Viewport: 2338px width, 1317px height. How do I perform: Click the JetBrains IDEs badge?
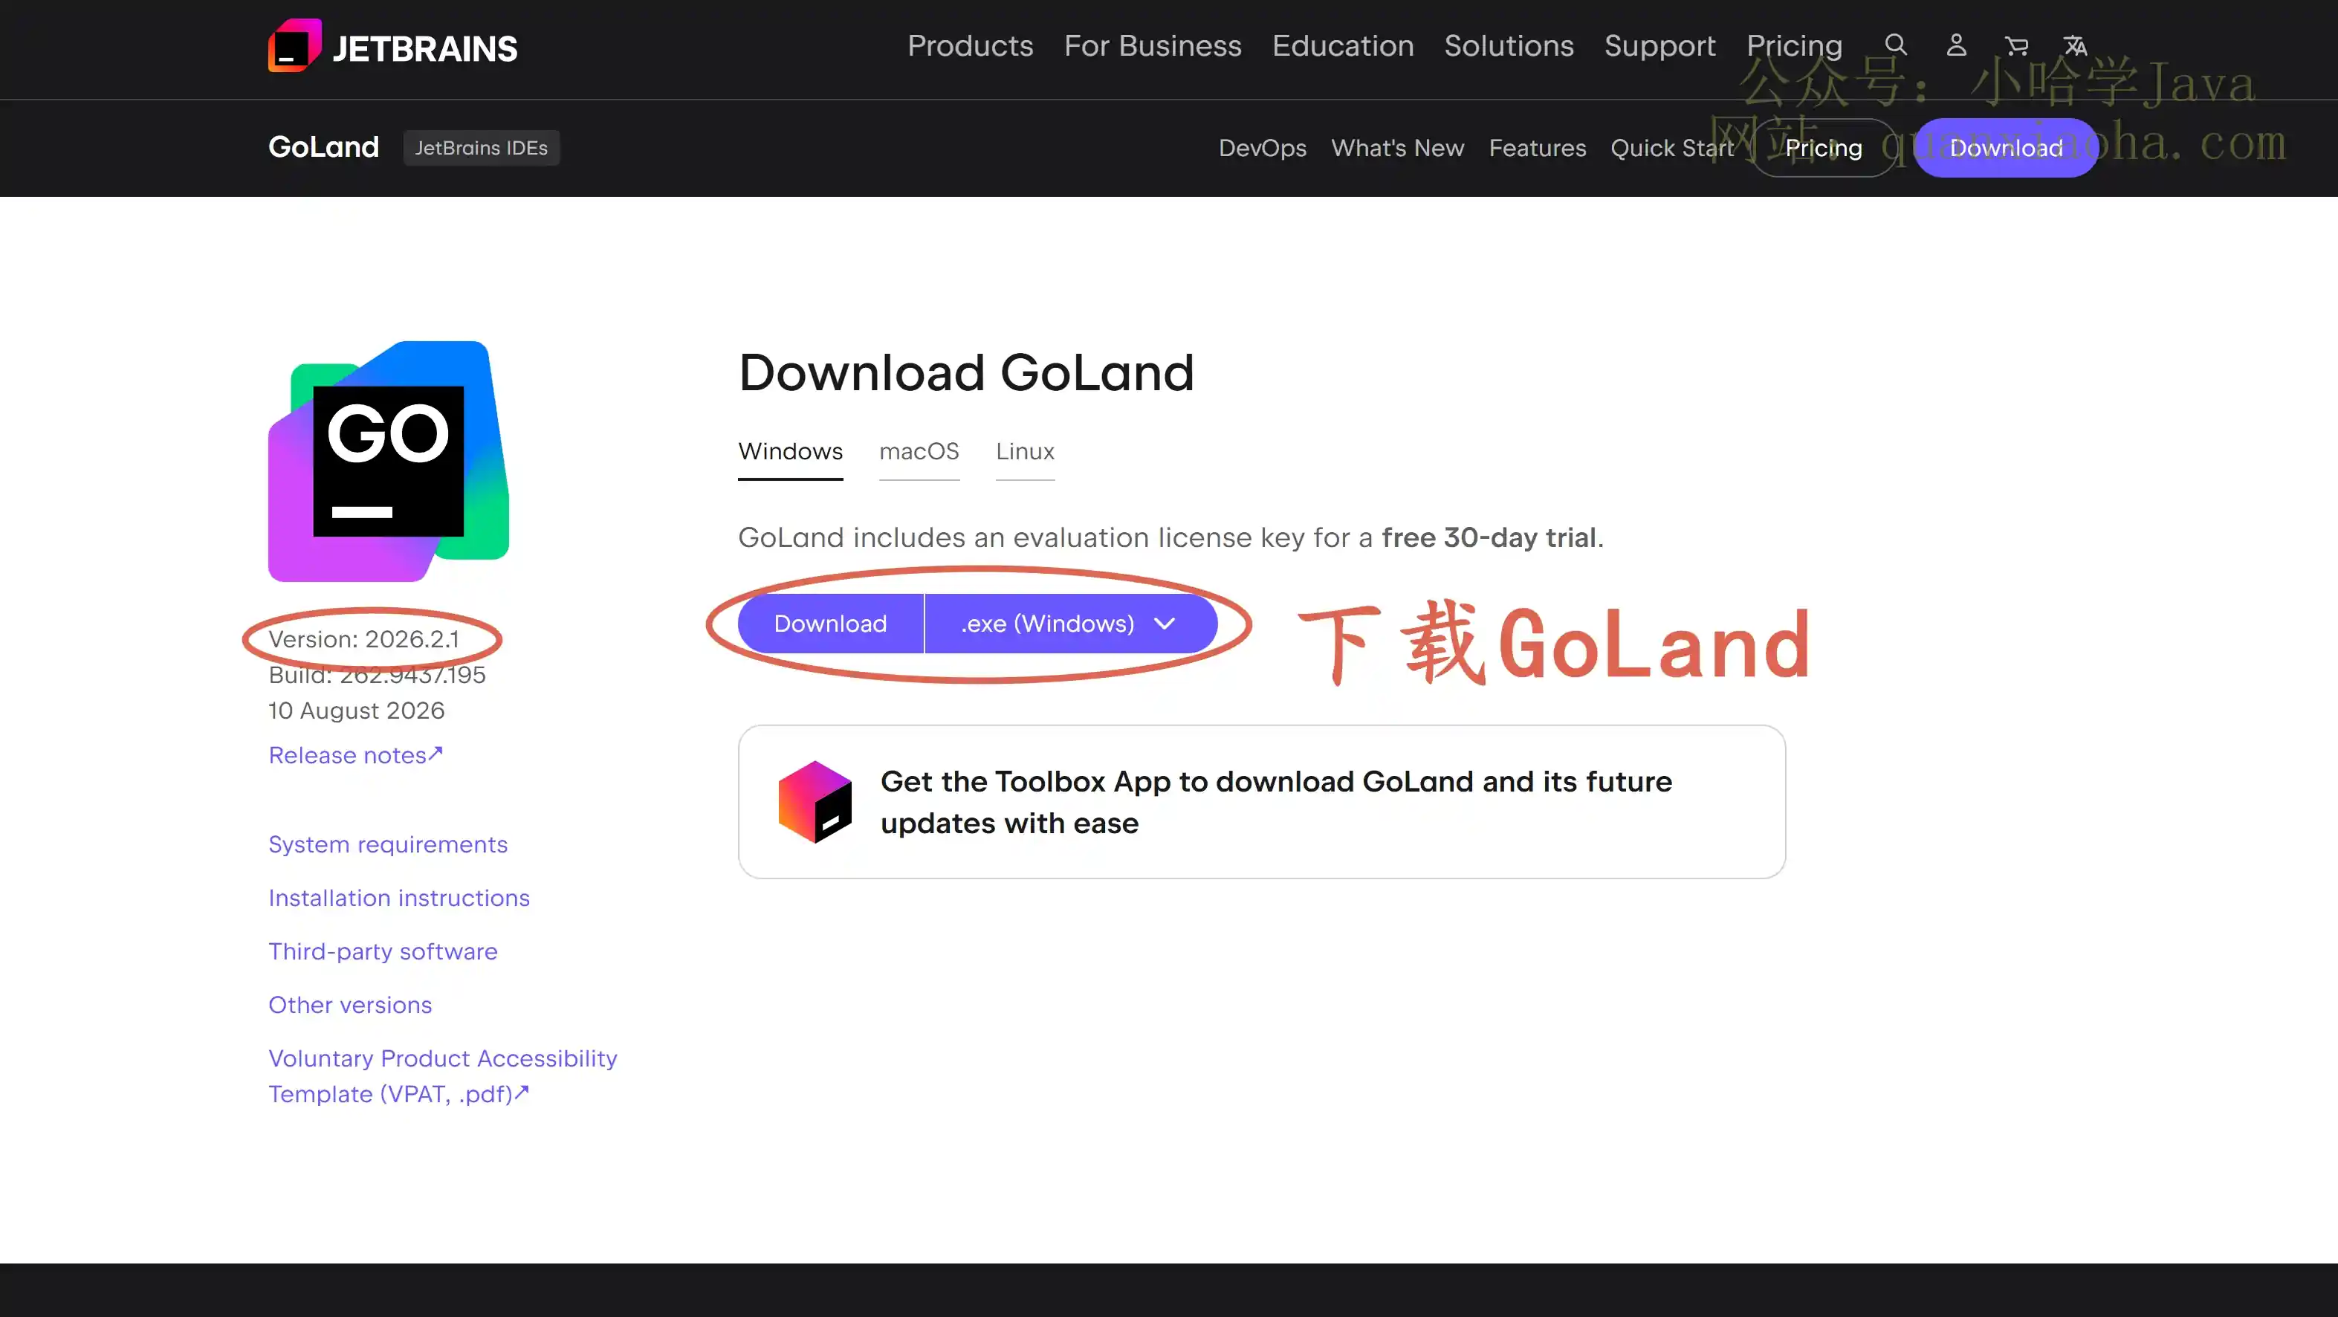tap(481, 148)
